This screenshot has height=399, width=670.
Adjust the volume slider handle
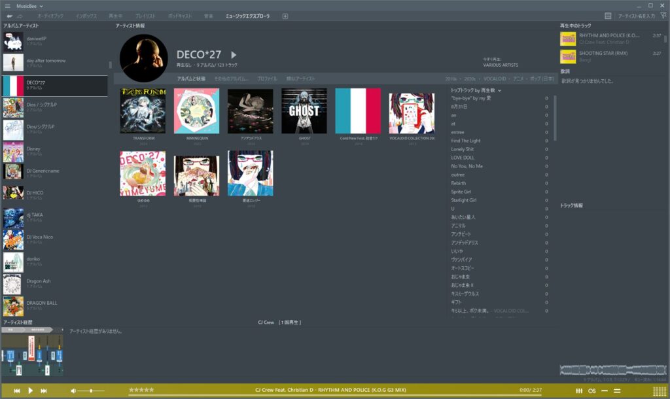(x=91, y=390)
